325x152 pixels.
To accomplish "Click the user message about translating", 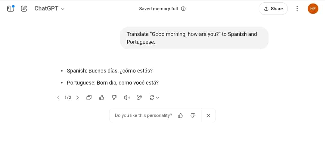I will pos(194,38).
